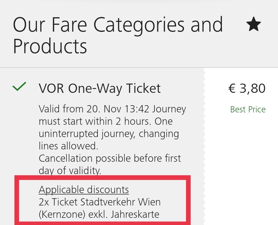Click the 2x Ticket Stadtverkehr Wien text

[100, 202]
